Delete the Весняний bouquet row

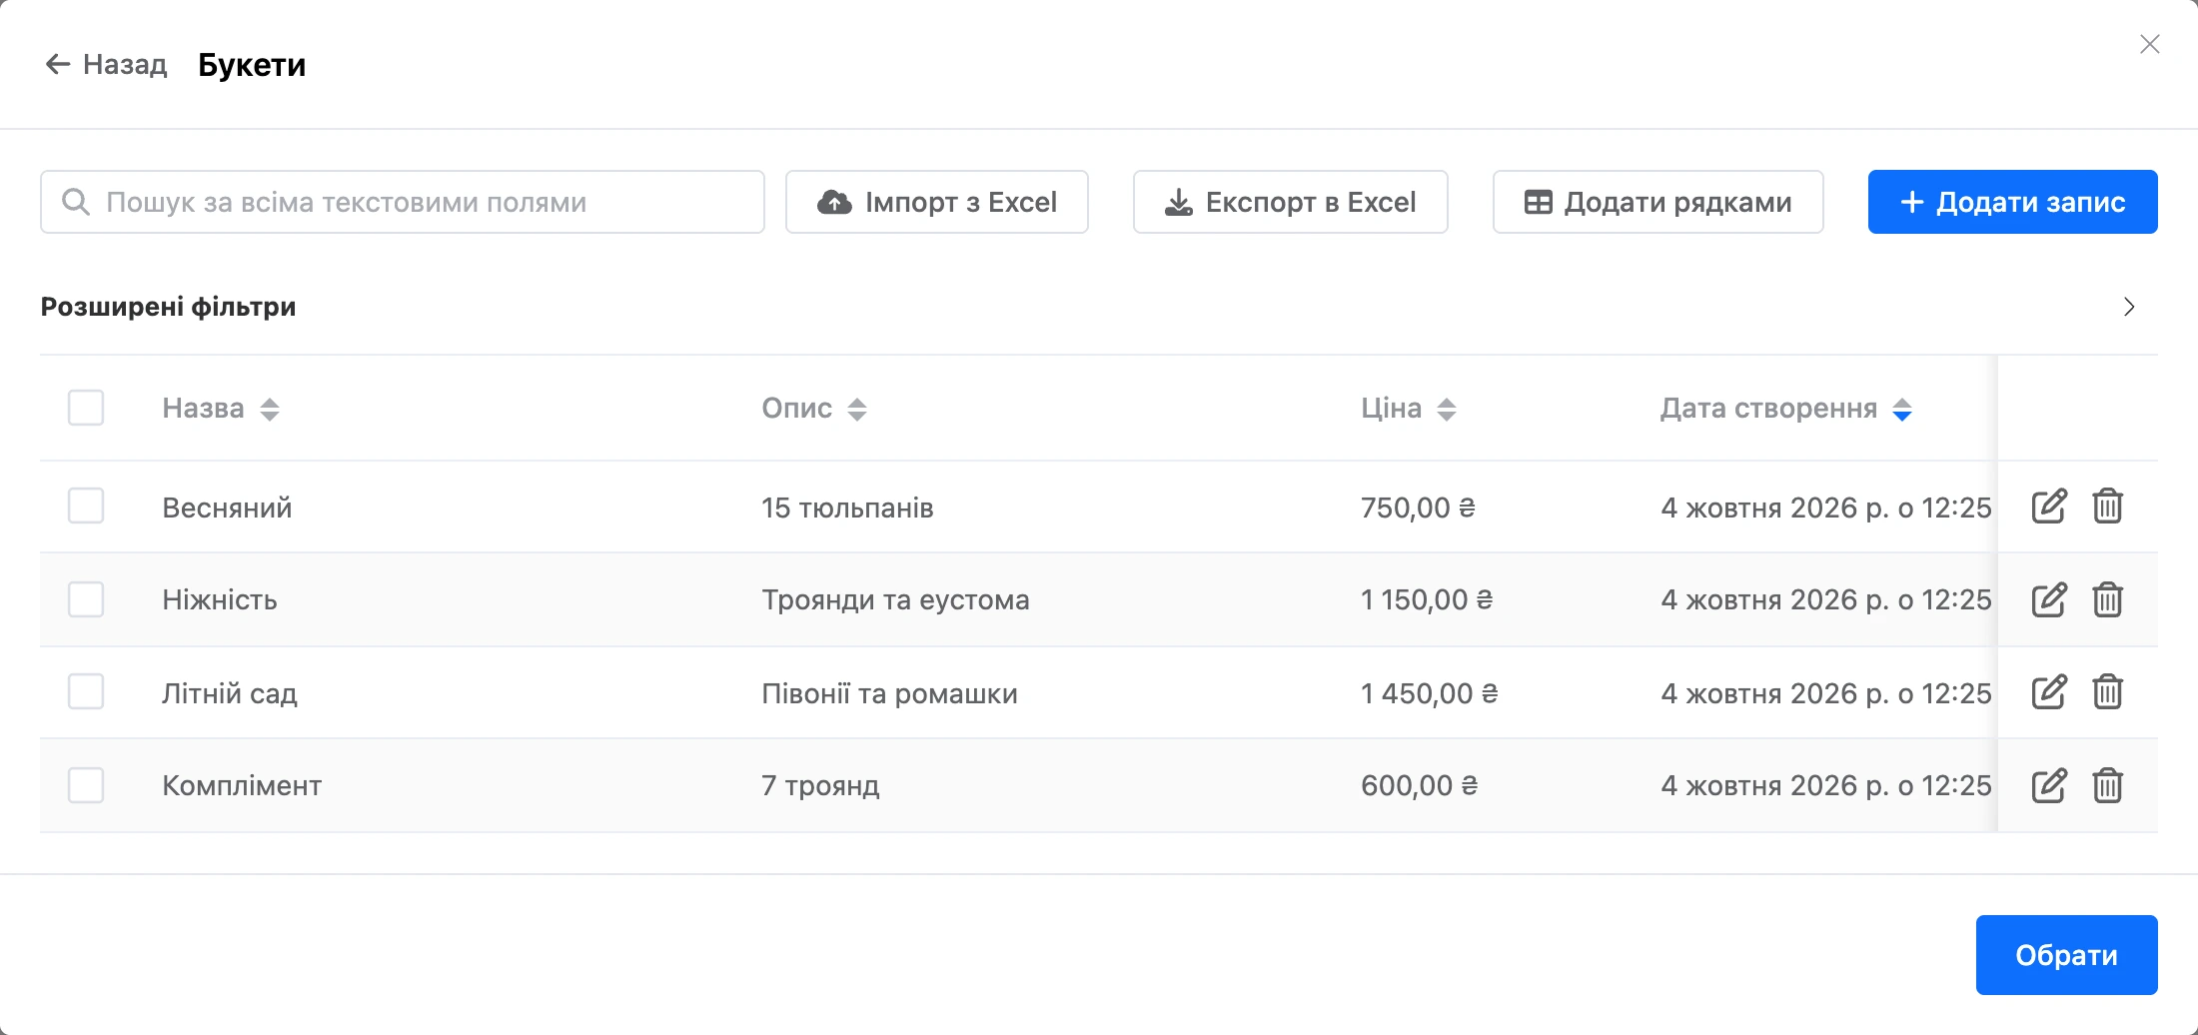pos(2108,507)
